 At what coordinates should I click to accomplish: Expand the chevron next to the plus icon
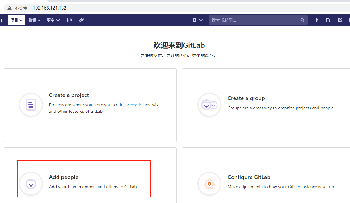[x=201, y=20]
